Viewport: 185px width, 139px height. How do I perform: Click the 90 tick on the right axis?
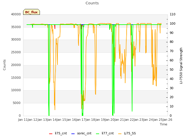(171, 33)
